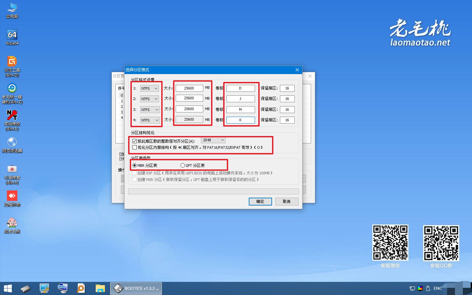Toggle 创建 ESP 分区 checkbox
Image resolution: width=472 pixels, height=295 pixels.
click(x=134, y=173)
